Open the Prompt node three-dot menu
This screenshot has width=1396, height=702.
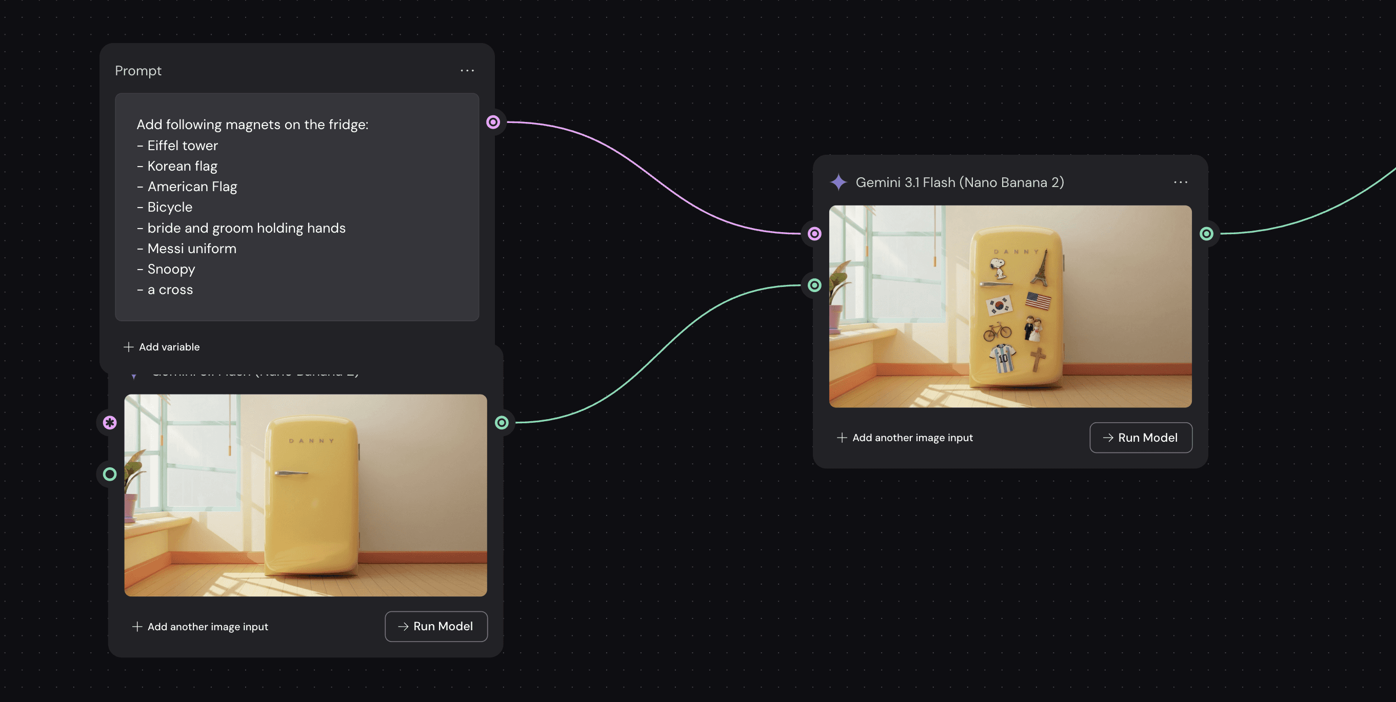pos(467,71)
